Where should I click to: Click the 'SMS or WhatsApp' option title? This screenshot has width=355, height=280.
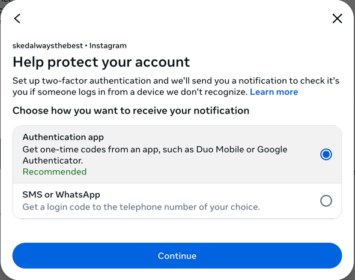[61, 195]
